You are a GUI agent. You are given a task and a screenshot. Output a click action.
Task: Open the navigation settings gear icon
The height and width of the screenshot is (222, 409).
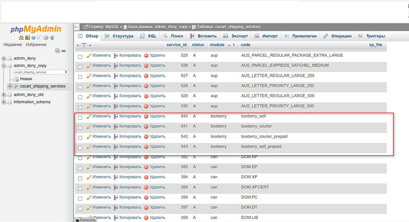[x=46, y=38]
